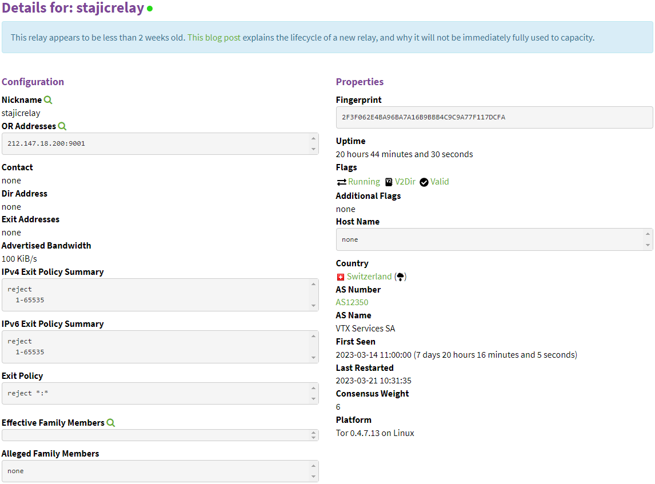This screenshot has height=484, width=655.
Task: Click the search icon next to Effective Family Members
Action: point(111,423)
